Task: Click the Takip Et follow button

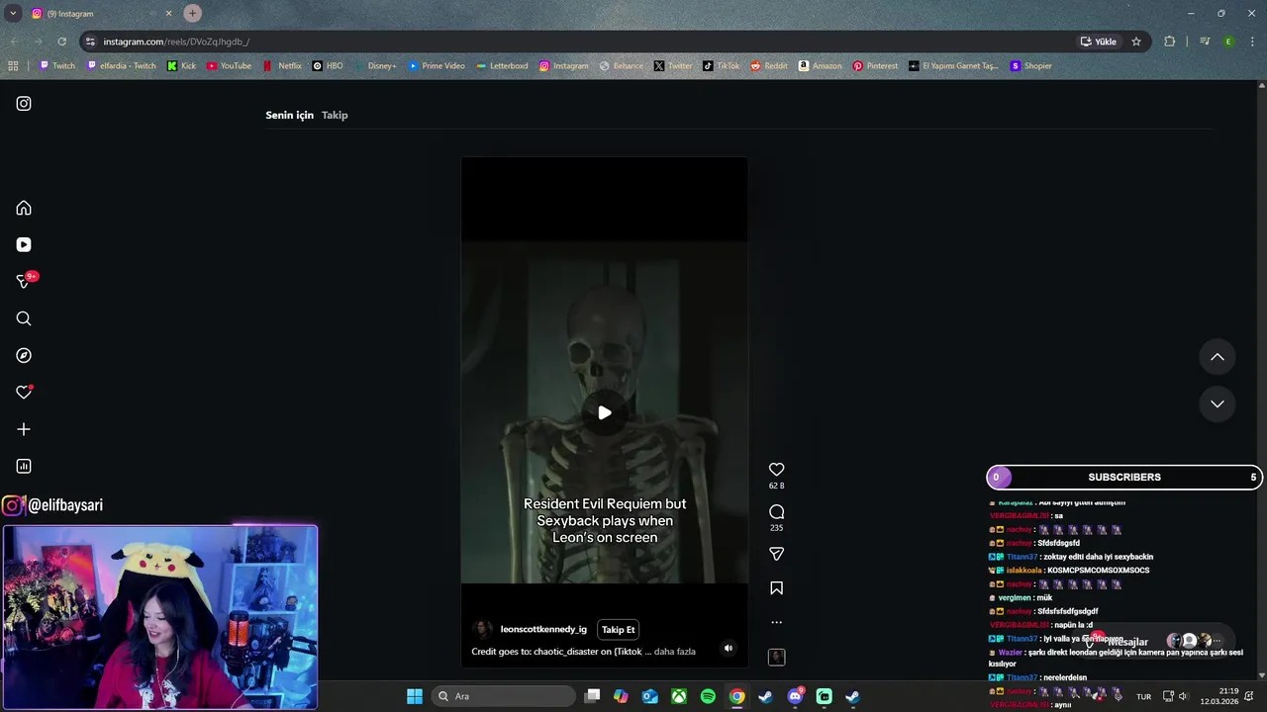Action: (619, 630)
